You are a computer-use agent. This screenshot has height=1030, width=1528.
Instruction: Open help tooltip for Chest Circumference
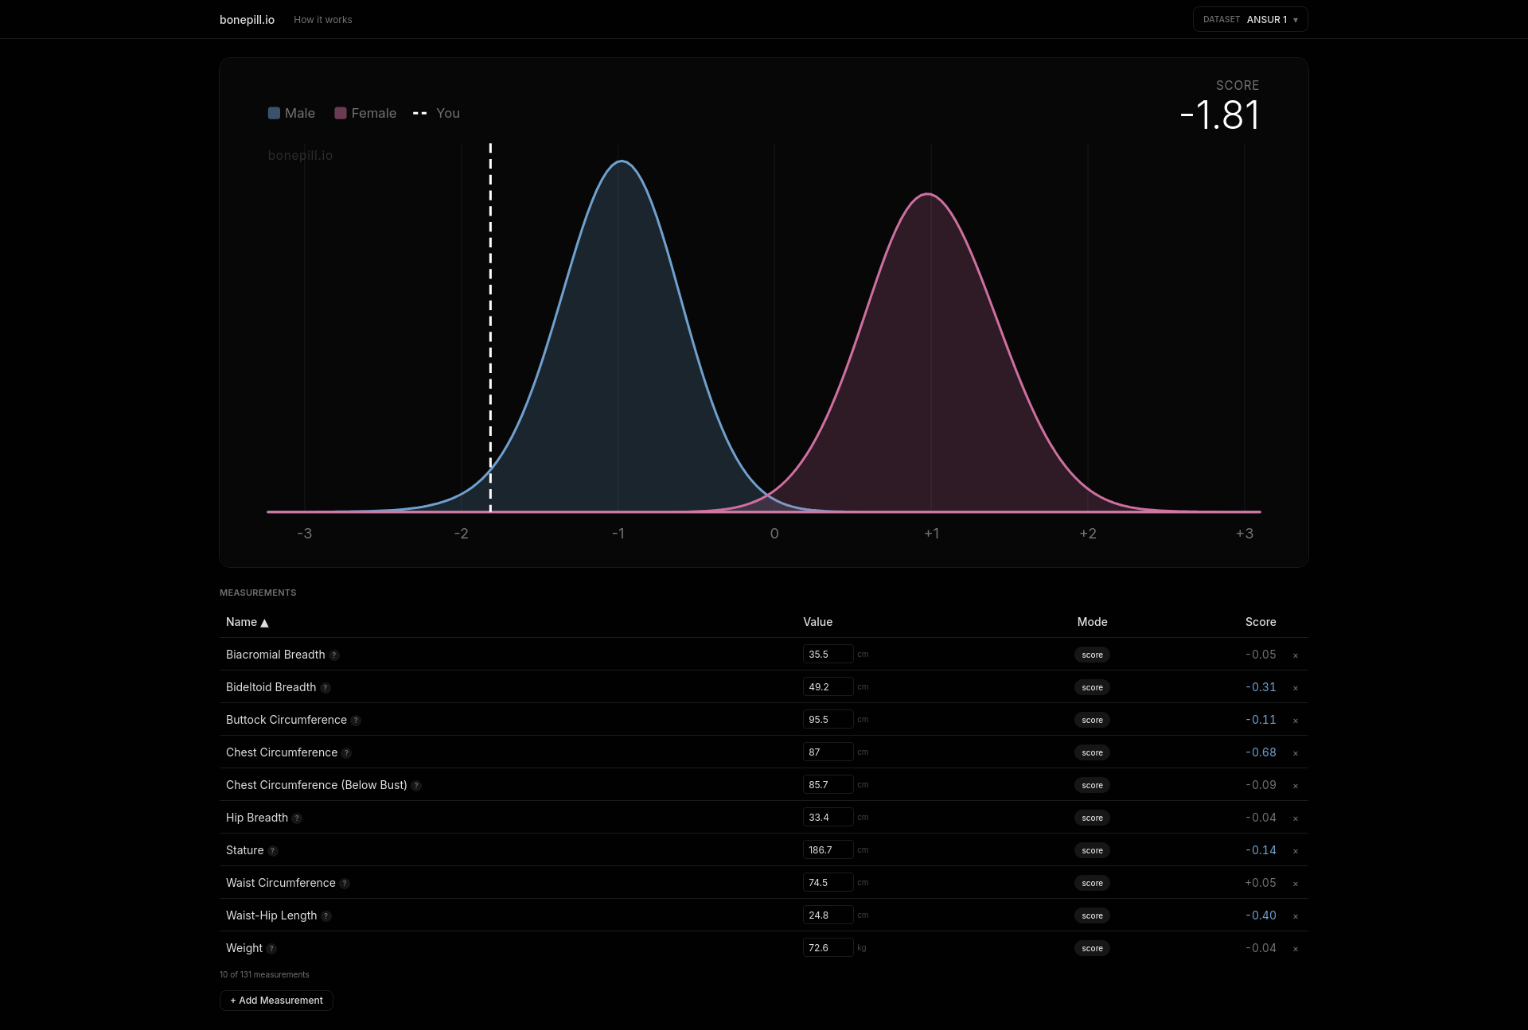click(x=346, y=753)
